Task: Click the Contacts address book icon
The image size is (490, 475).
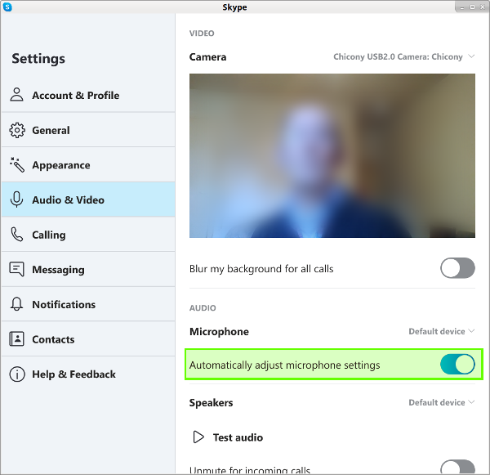Action: (x=16, y=339)
